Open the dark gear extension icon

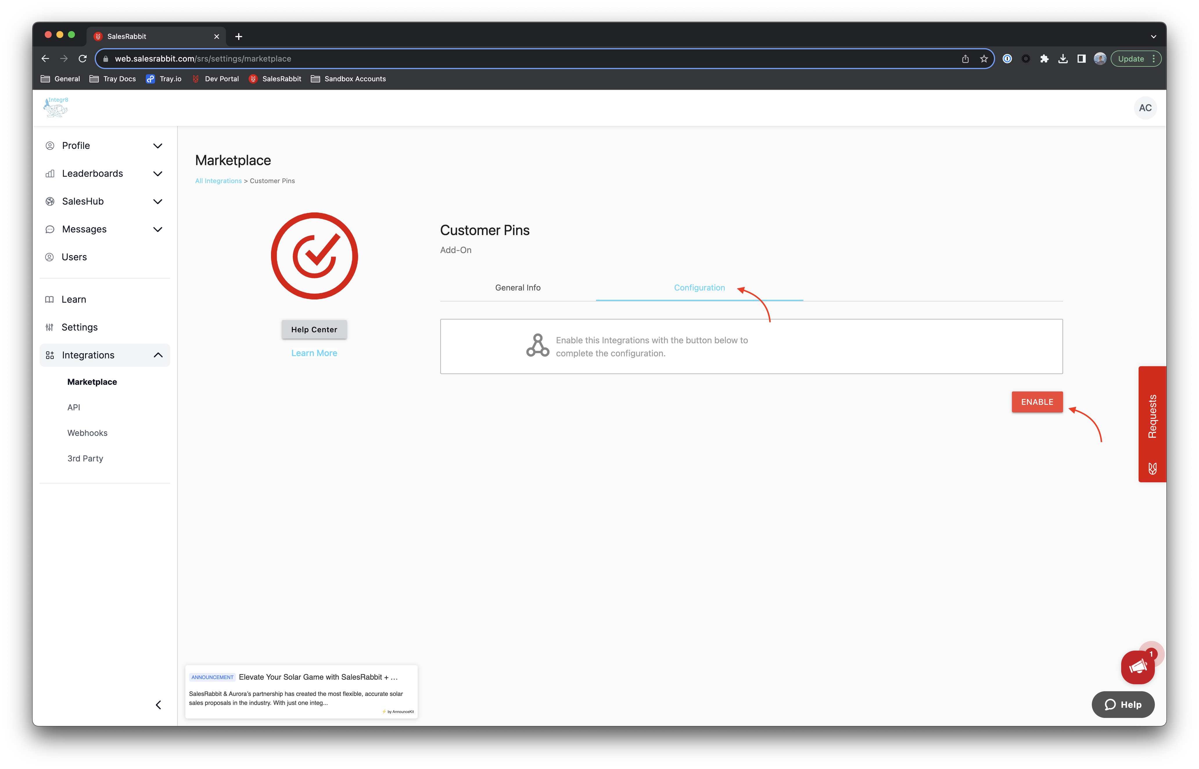(1026, 59)
